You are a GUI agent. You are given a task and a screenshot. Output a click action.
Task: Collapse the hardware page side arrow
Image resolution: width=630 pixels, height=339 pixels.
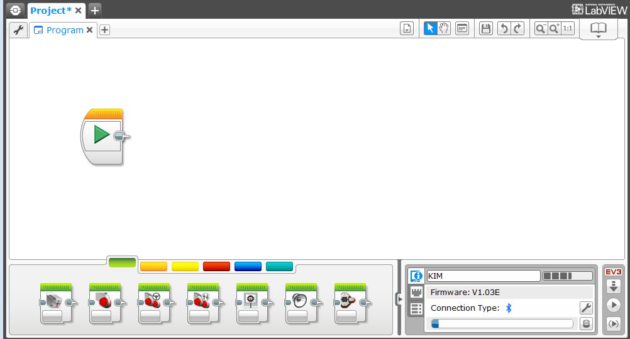399,299
